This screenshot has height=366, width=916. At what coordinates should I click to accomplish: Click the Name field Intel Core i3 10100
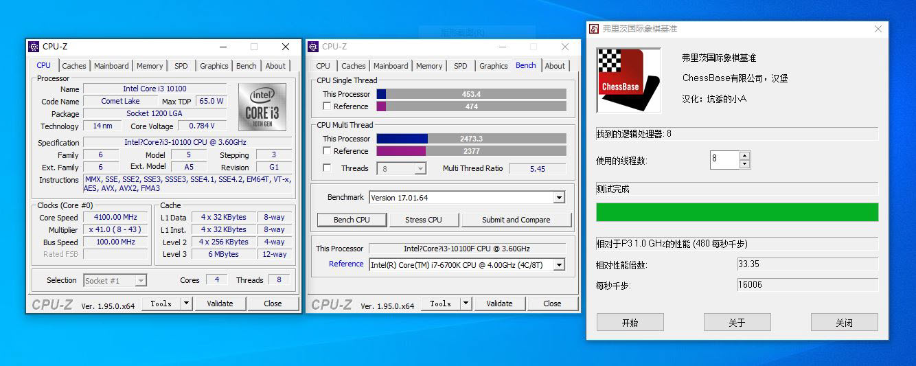pos(155,89)
